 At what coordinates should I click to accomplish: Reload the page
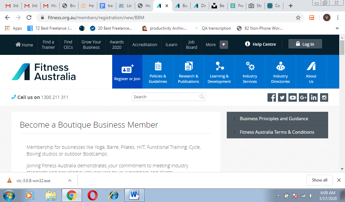29,18
